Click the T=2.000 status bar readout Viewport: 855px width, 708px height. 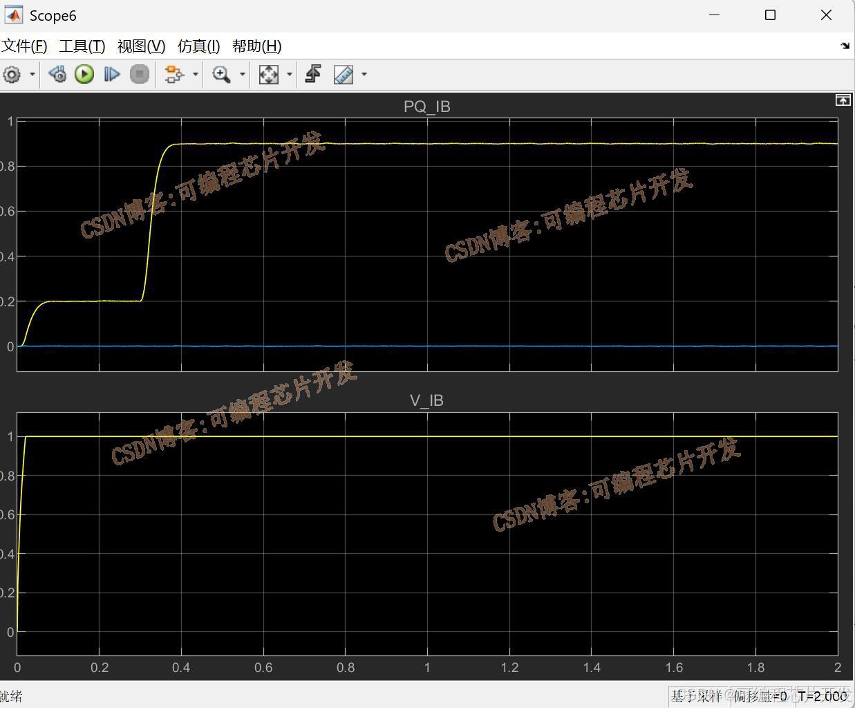click(x=823, y=696)
